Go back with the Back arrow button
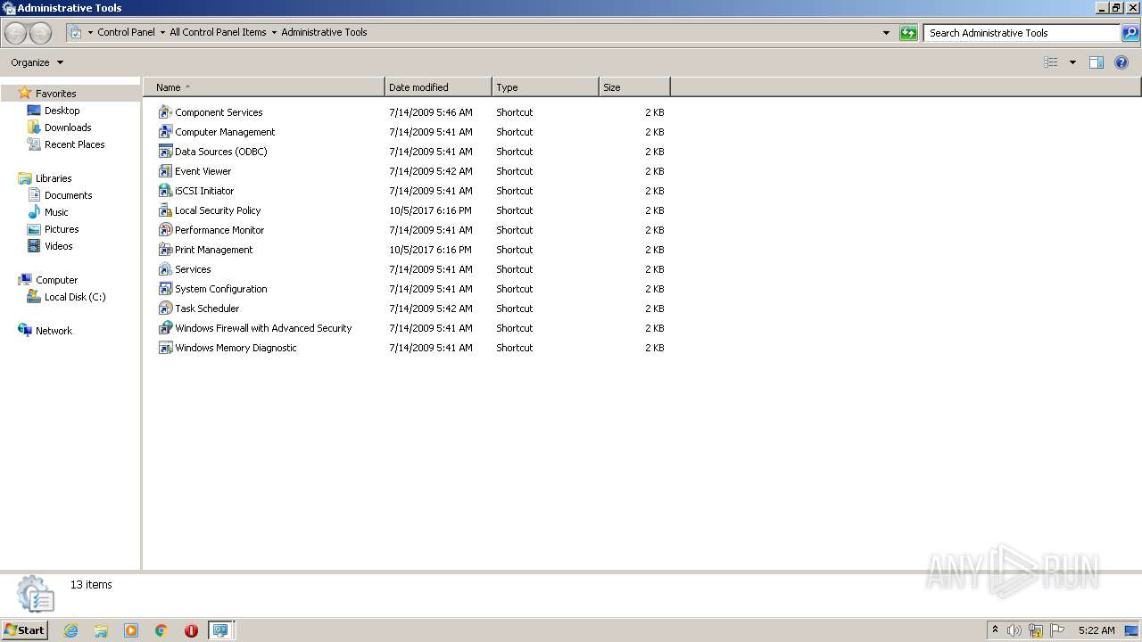The height and width of the screenshot is (642, 1142). point(16,33)
